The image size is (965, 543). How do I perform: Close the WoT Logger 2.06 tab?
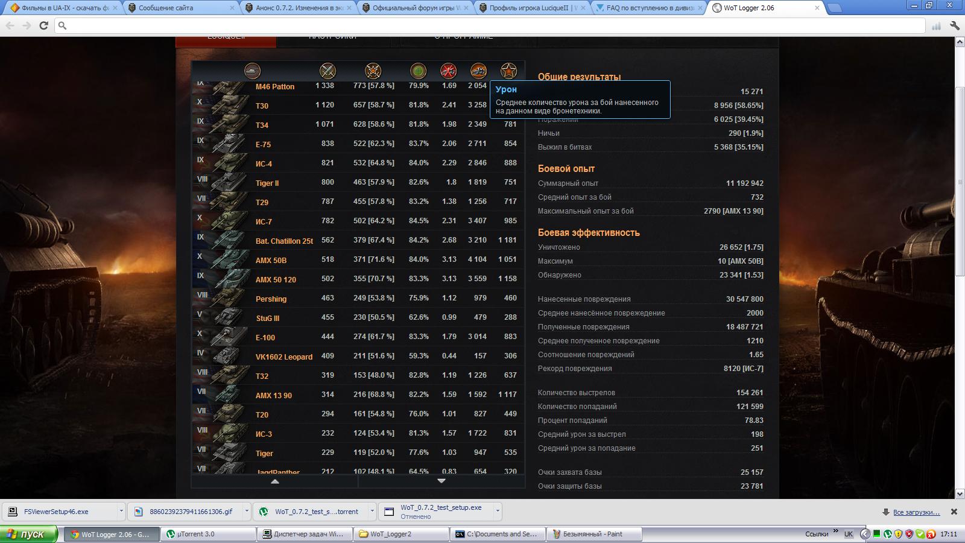tap(817, 8)
